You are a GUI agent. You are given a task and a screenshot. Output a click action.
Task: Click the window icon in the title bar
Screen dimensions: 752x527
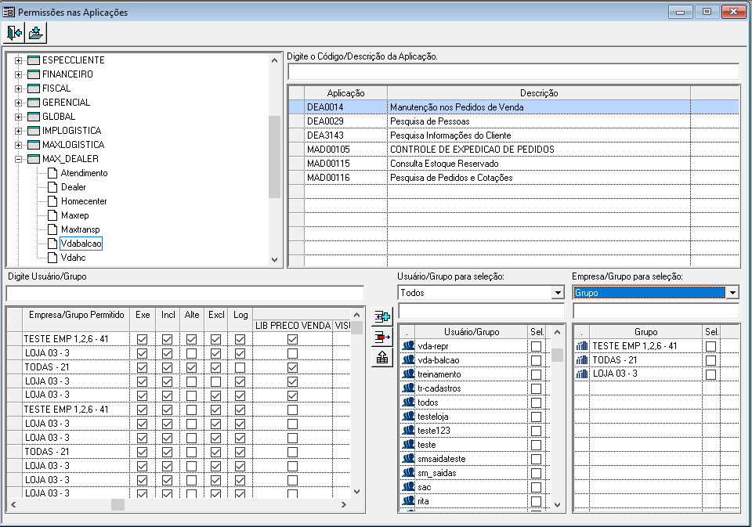coord(9,12)
